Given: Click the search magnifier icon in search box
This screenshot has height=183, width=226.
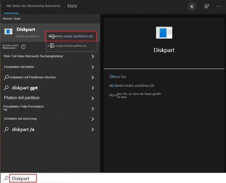Looking at the screenshot, I should pyautogui.click(x=6, y=178).
